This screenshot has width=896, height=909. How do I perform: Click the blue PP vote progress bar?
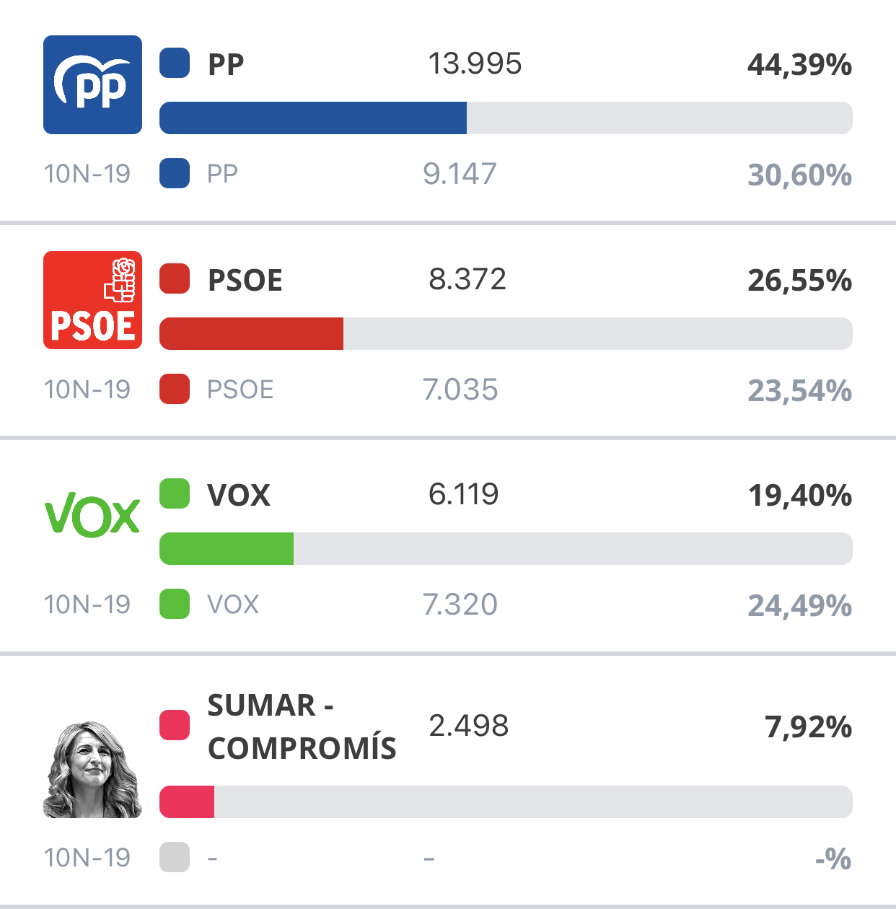coord(313,118)
